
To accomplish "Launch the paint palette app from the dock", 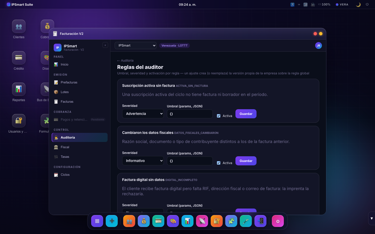I will (173, 221).
